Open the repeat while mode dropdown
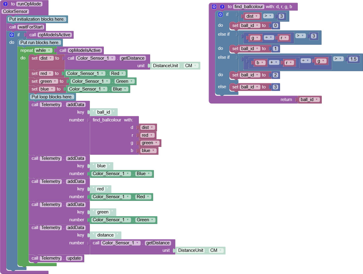The height and width of the screenshot is (274, 363). (x=43, y=50)
